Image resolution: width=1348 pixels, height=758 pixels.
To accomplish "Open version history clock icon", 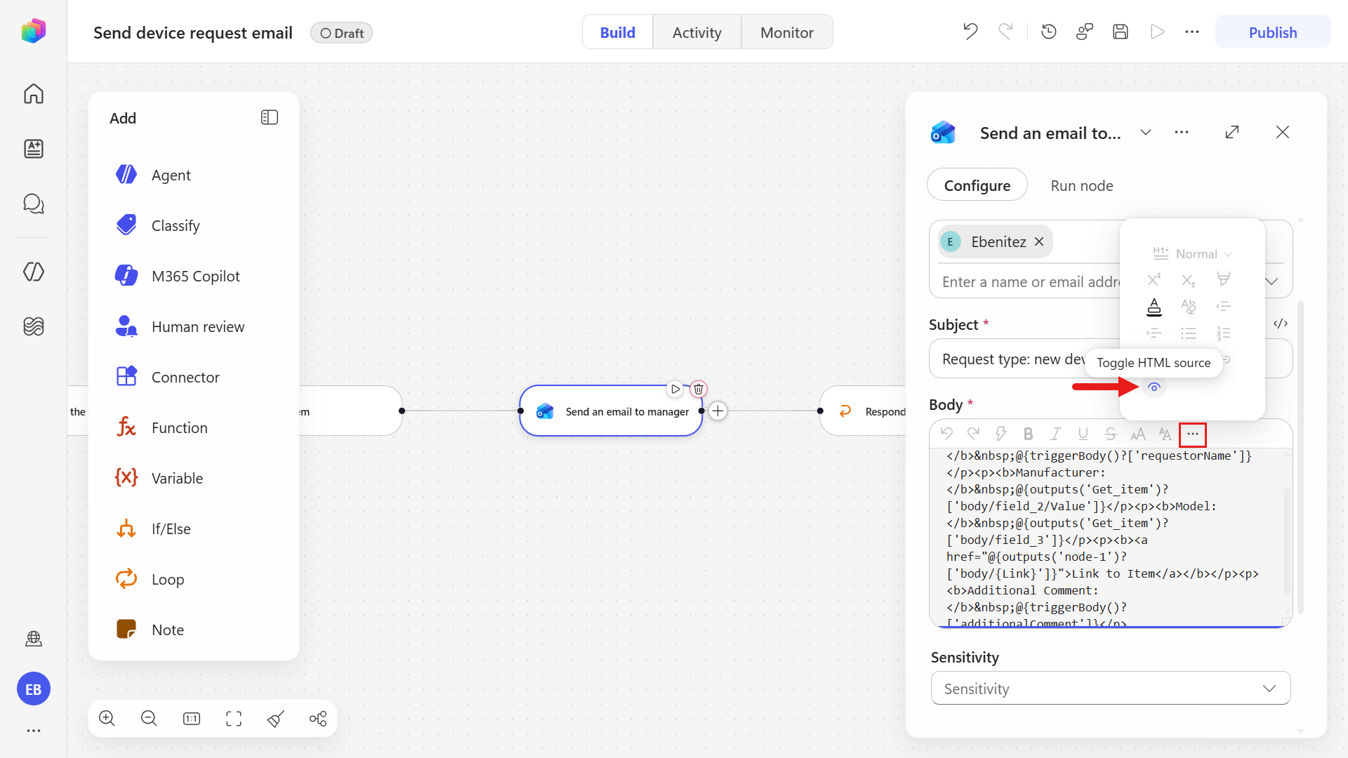I will click(1049, 32).
